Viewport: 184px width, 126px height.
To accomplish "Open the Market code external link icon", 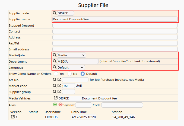I will click(x=59, y=86).
